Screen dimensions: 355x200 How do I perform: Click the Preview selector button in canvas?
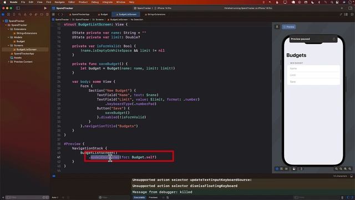pyautogui.click(x=289, y=27)
